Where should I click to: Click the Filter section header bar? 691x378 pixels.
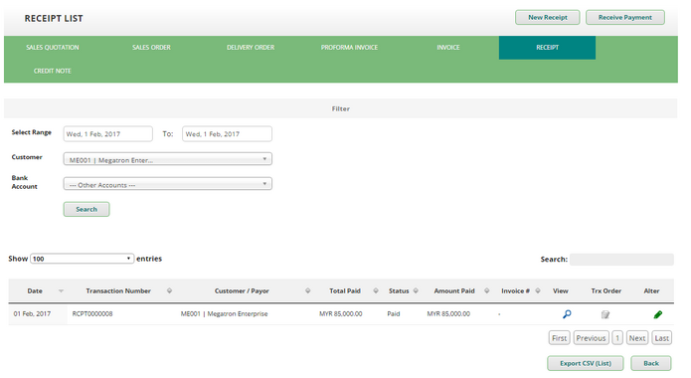pyautogui.click(x=341, y=108)
